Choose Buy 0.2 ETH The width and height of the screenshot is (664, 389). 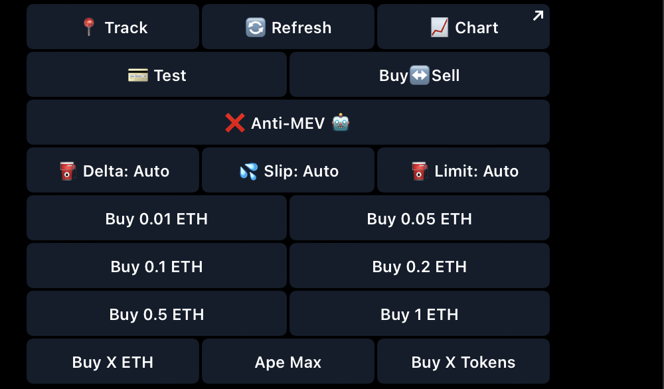[x=420, y=266]
